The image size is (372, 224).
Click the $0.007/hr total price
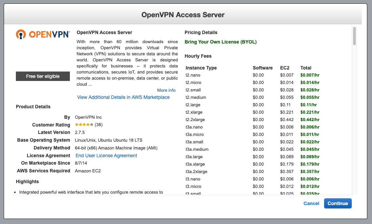coord(310,75)
